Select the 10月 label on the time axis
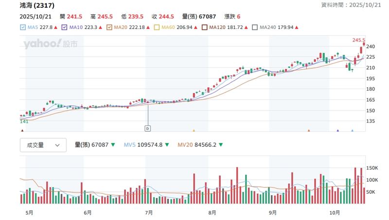Viewport: 389px width, 220px height. pyautogui.click(x=334, y=212)
